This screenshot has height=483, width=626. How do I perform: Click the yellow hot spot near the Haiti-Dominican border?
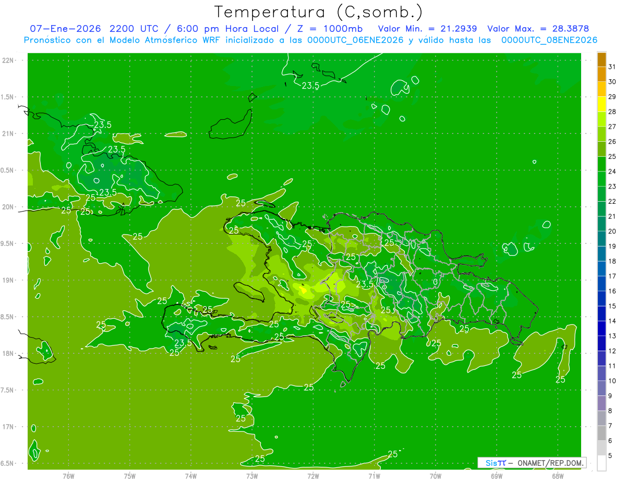[x=303, y=290]
